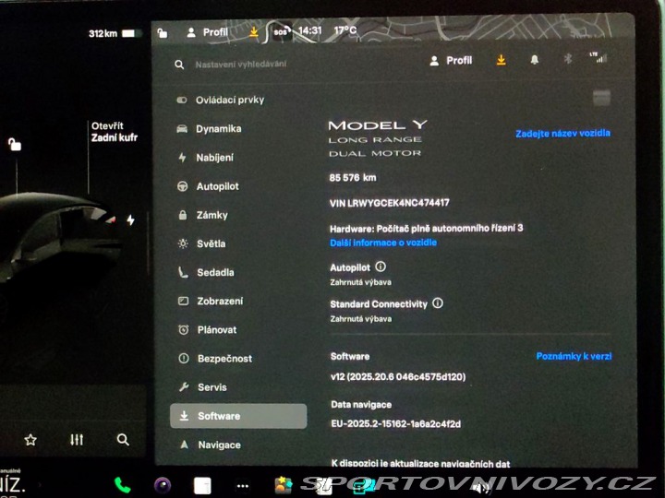The width and height of the screenshot is (665, 498).
Task: Open Profil menu in top status bar
Action: click(x=207, y=32)
